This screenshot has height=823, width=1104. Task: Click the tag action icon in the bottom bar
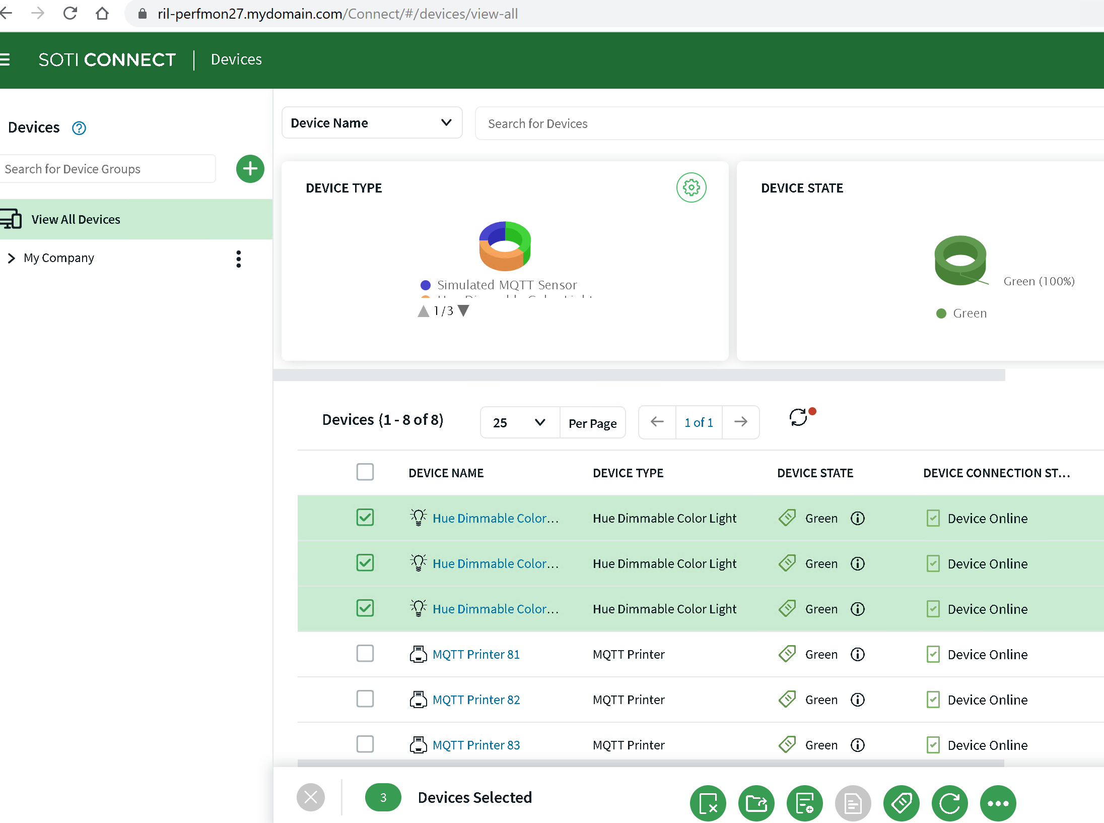click(902, 803)
